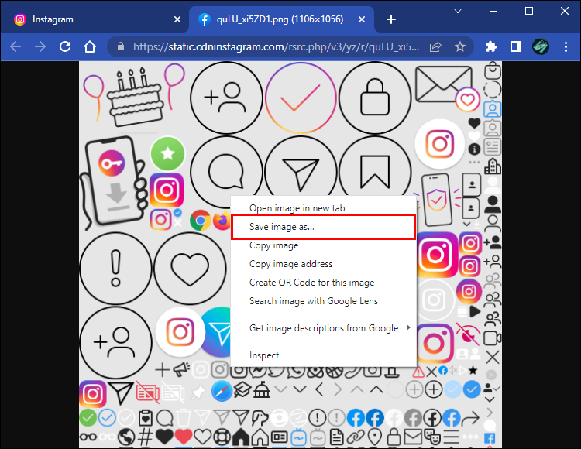Expand Get image descriptions from Google submenu
The width and height of the screenshot is (581, 449).
click(x=323, y=328)
